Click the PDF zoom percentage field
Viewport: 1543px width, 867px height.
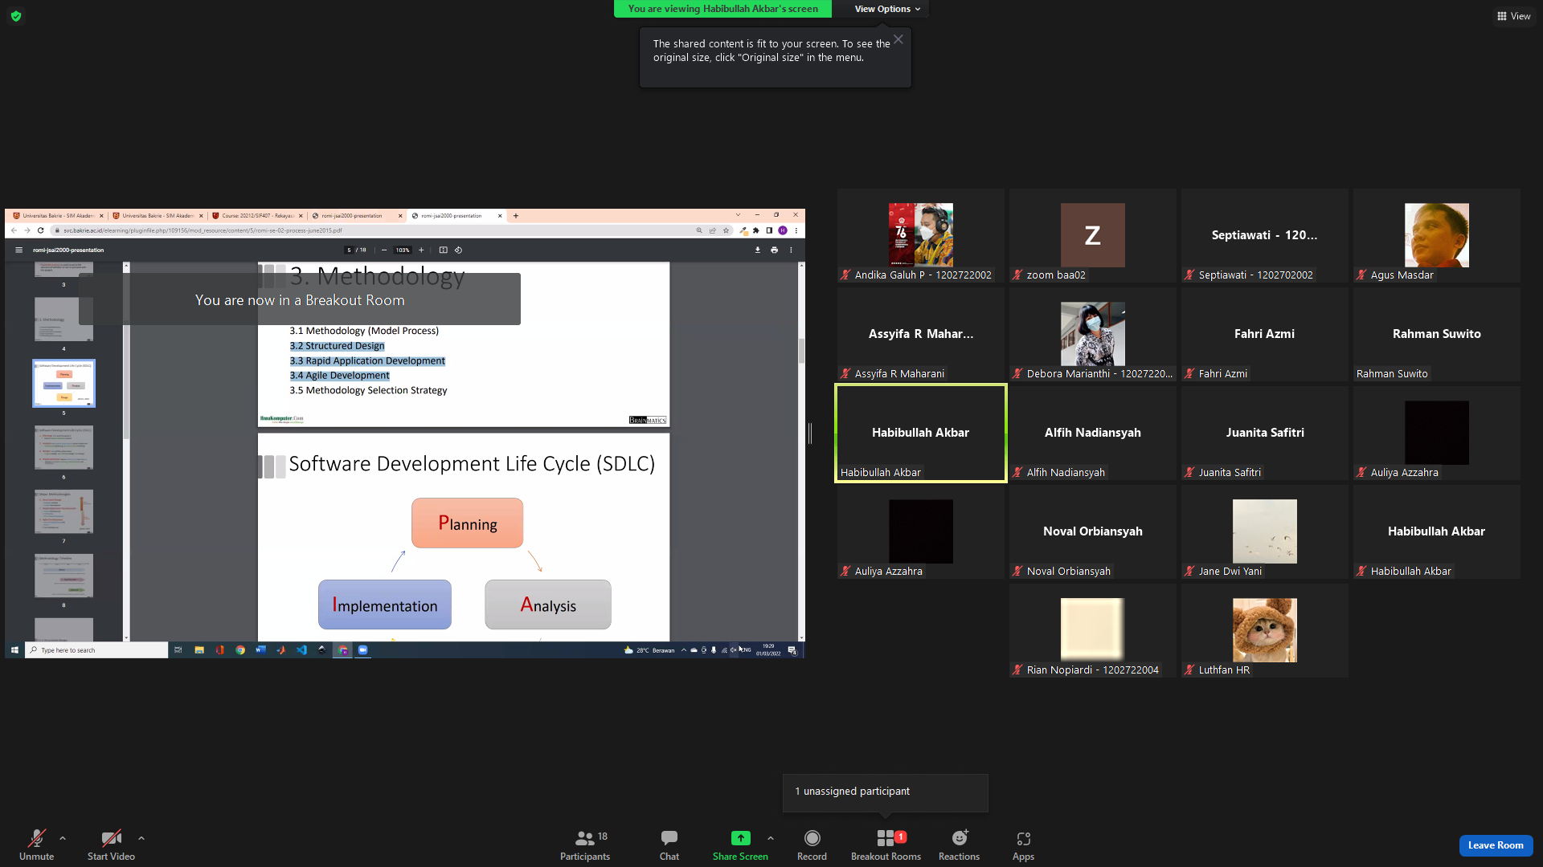point(403,250)
